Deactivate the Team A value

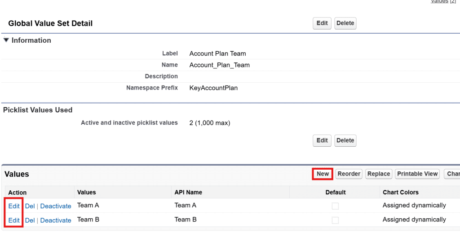(x=56, y=206)
